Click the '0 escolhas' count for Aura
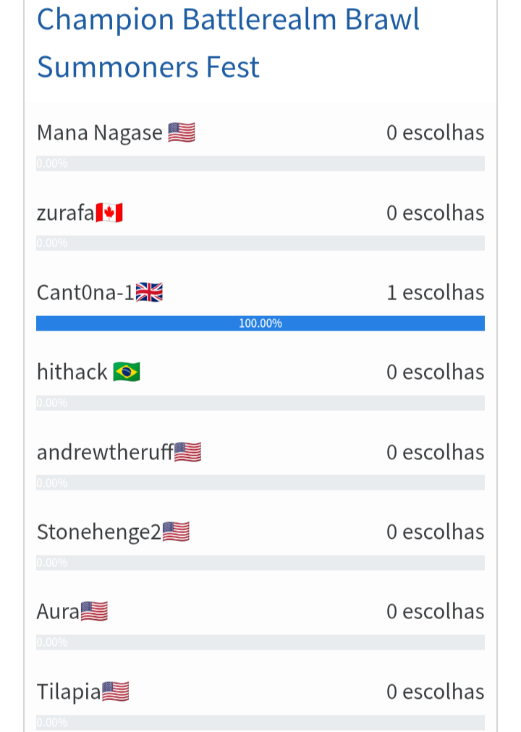521x732 pixels. [x=436, y=611]
